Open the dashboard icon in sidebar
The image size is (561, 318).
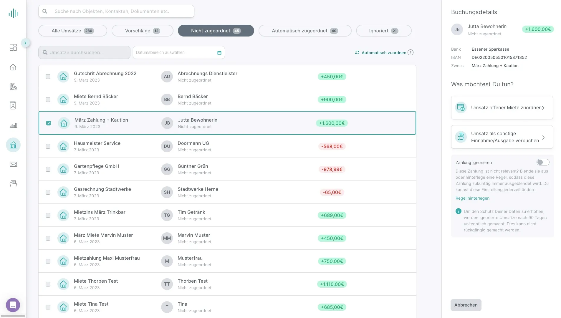[13, 47]
